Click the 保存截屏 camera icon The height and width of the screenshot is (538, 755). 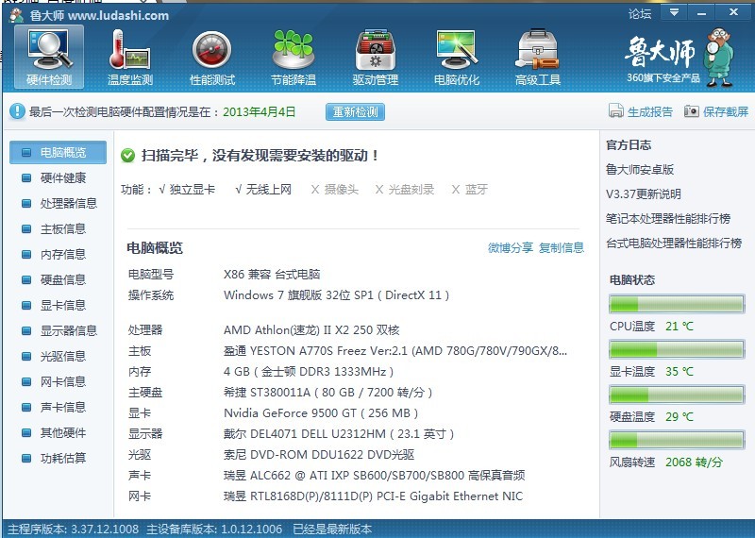click(x=692, y=111)
